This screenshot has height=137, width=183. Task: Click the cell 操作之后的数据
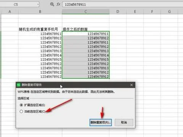click(x=86, y=29)
